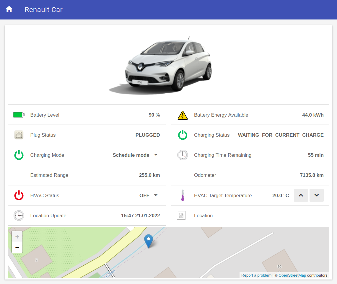
Task: Zoom out the map with minus button
Action: coord(17,247)
